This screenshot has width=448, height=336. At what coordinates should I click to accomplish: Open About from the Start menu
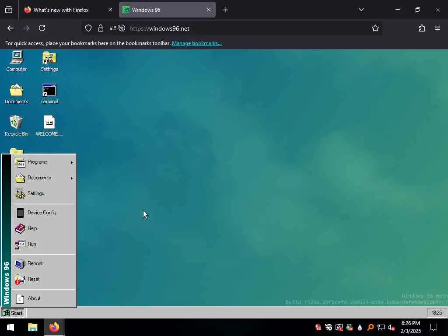pos(43,298)
